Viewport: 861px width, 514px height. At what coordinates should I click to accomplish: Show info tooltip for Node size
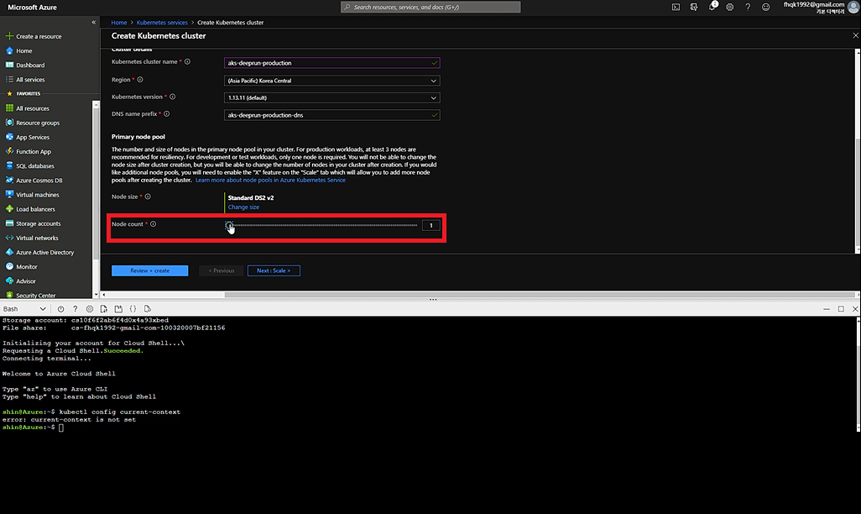pyautogui.click(x=148, y=197)
